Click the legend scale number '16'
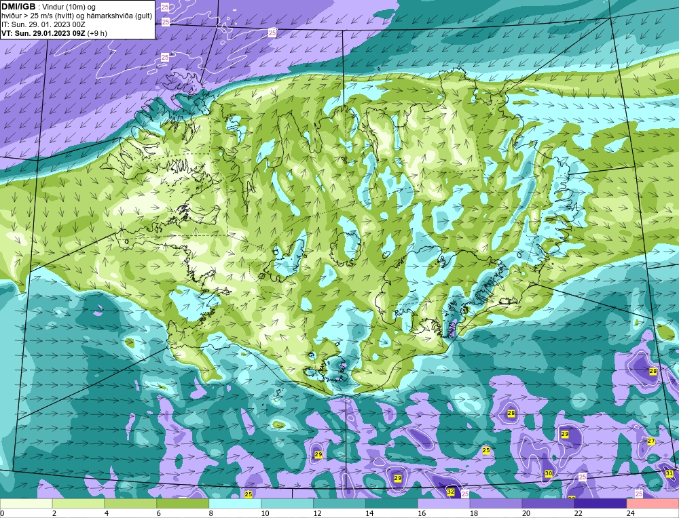 point(422,513)
